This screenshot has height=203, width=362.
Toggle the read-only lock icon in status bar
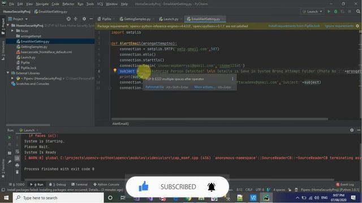[x=290, y=190]
